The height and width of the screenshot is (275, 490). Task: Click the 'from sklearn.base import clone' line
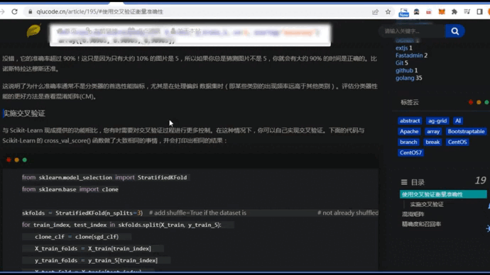[x=70, y=189]
